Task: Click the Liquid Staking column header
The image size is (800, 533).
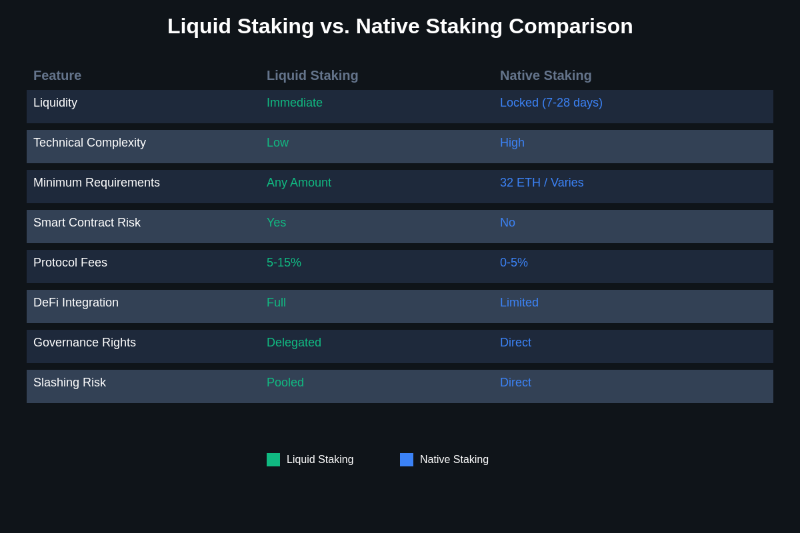Action: pos(313,75)
